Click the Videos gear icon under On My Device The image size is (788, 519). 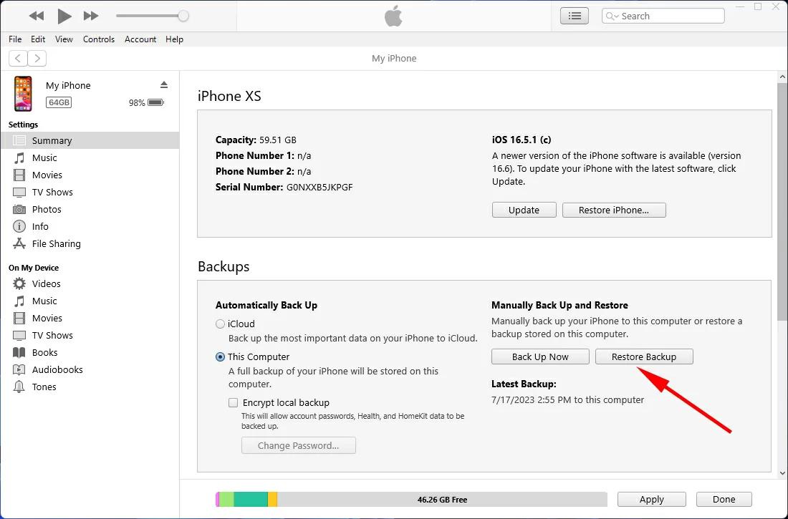[19, 284]
